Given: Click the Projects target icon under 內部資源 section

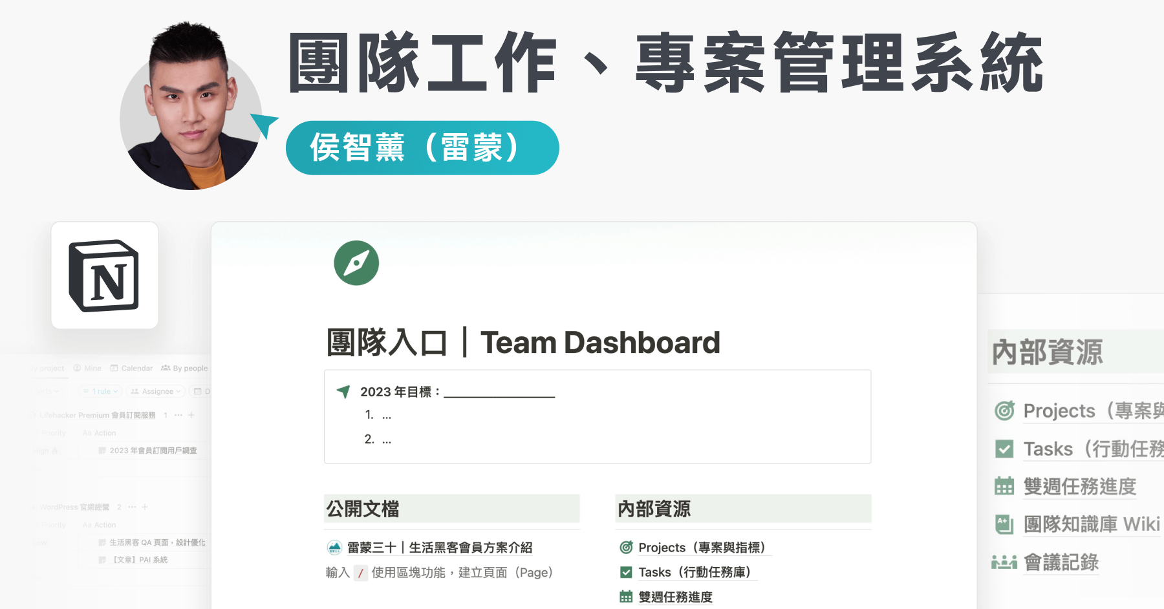Looking at the screenshot, I should click(x=625, y=548).
